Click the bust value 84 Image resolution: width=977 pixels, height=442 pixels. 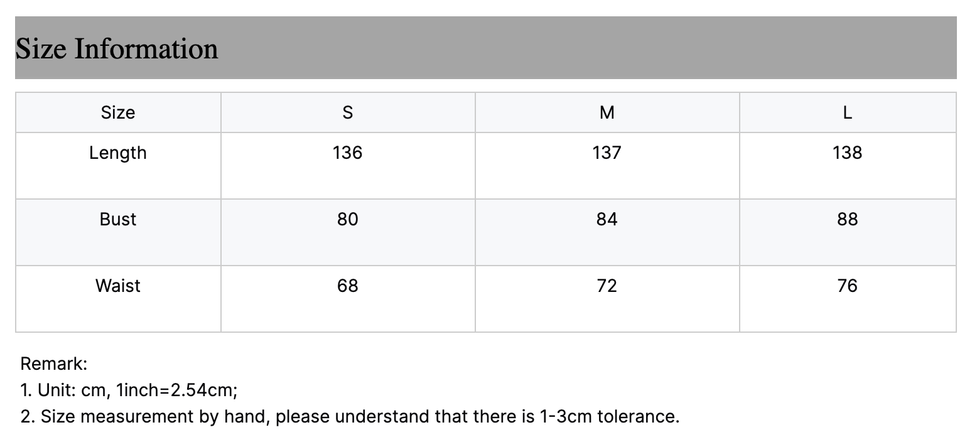click(x=607, y=219)
